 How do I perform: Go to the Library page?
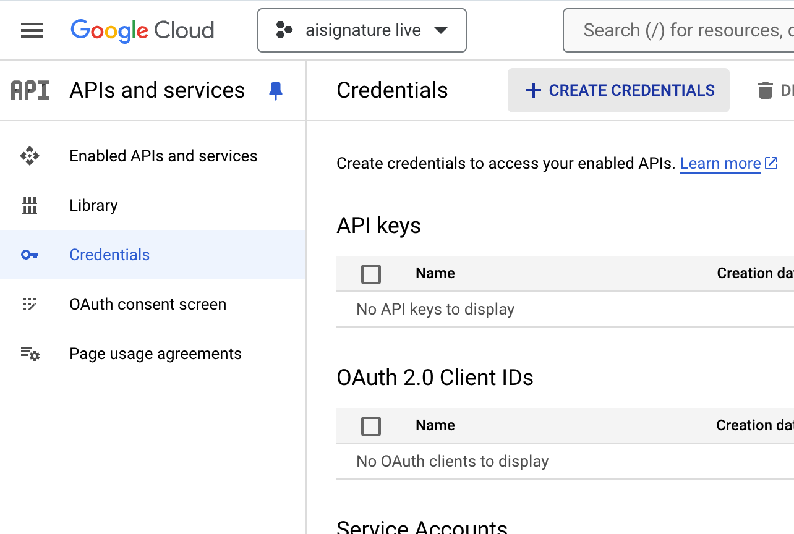click(93, 205)
